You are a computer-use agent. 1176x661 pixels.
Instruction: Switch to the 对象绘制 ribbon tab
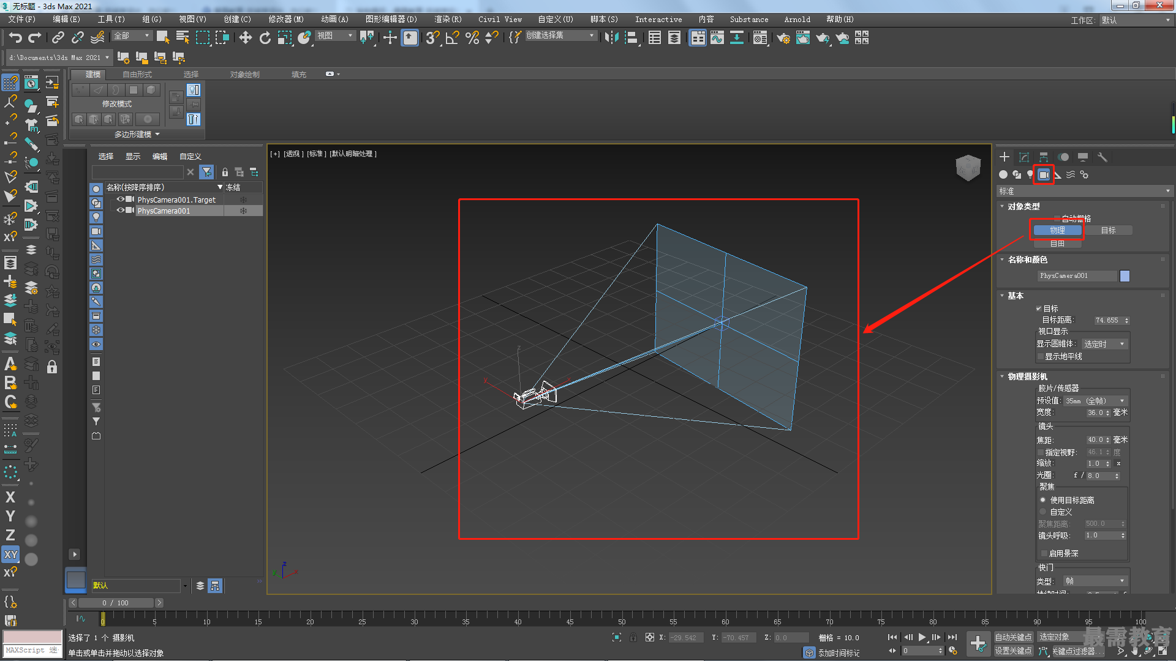(x=244, y=75)
